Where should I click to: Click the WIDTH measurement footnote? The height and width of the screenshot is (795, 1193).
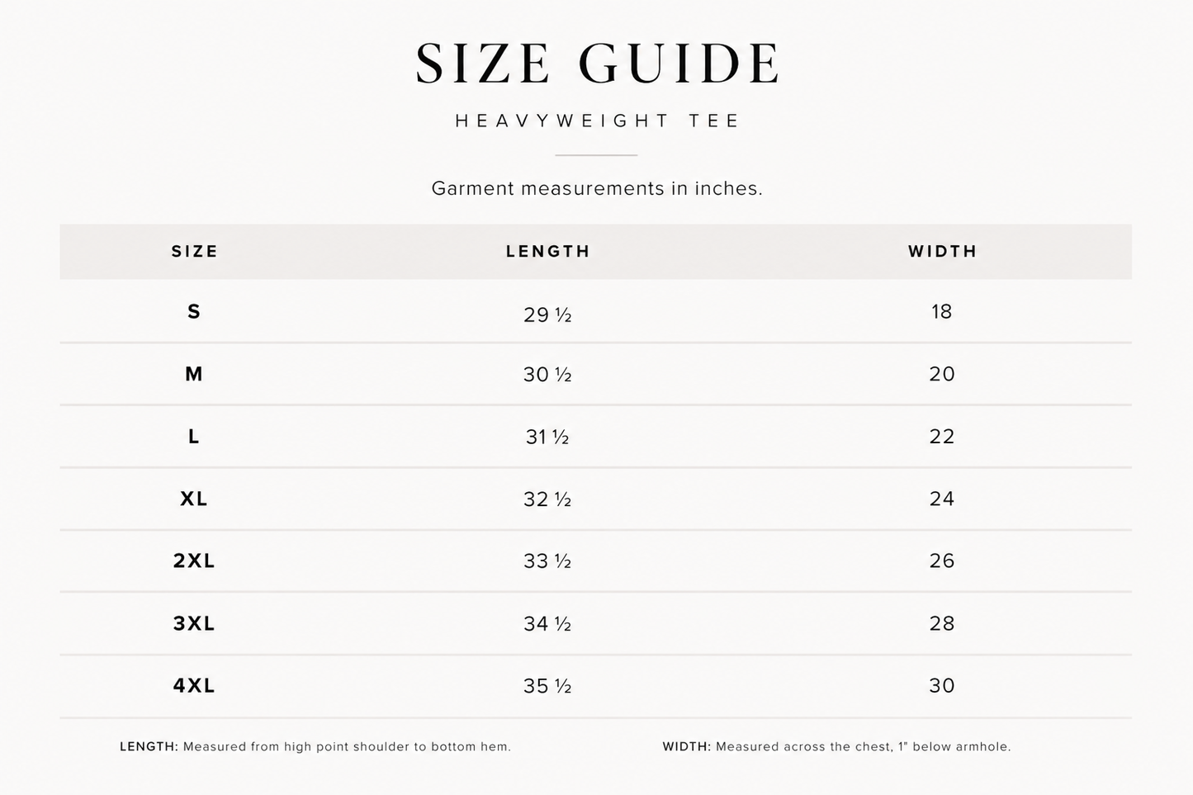pos(836,746)
